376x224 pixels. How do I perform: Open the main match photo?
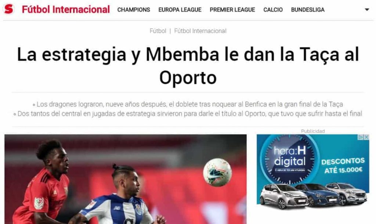pyautogui.click(x=126, y=179)
